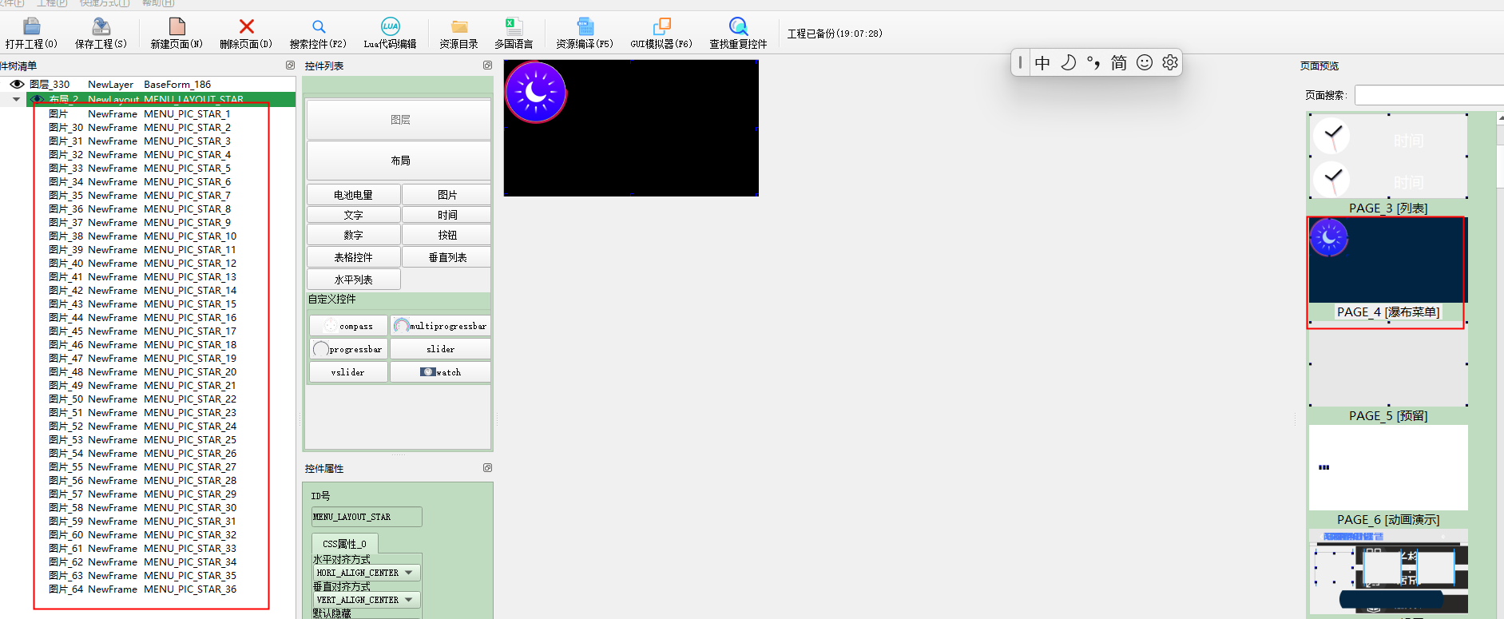Click the IME settings gear icon
The height and width of the screenshot is (619, 1504).
[x=1170, y=62]
